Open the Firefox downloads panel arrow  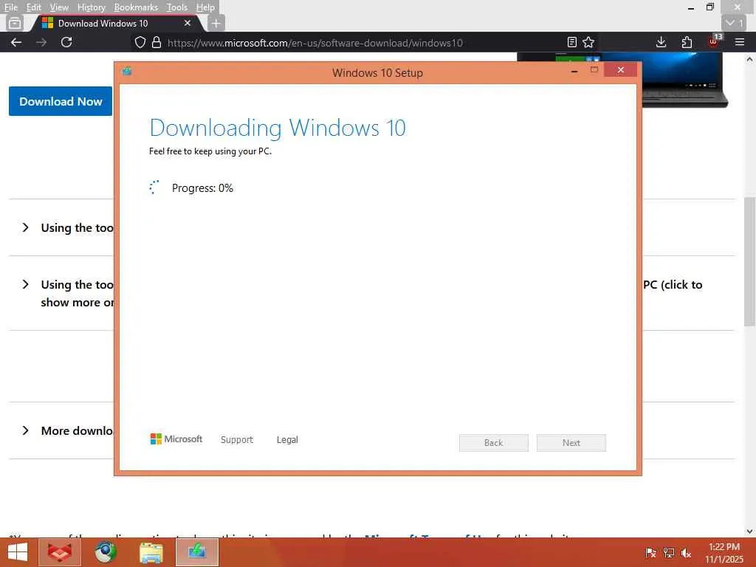pyautogui.click(x=661, y=42)
